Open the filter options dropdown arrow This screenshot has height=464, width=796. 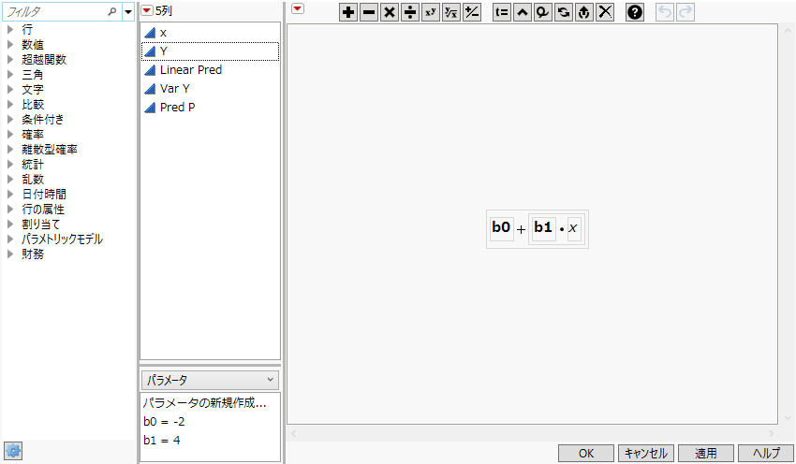coord(128,11)
